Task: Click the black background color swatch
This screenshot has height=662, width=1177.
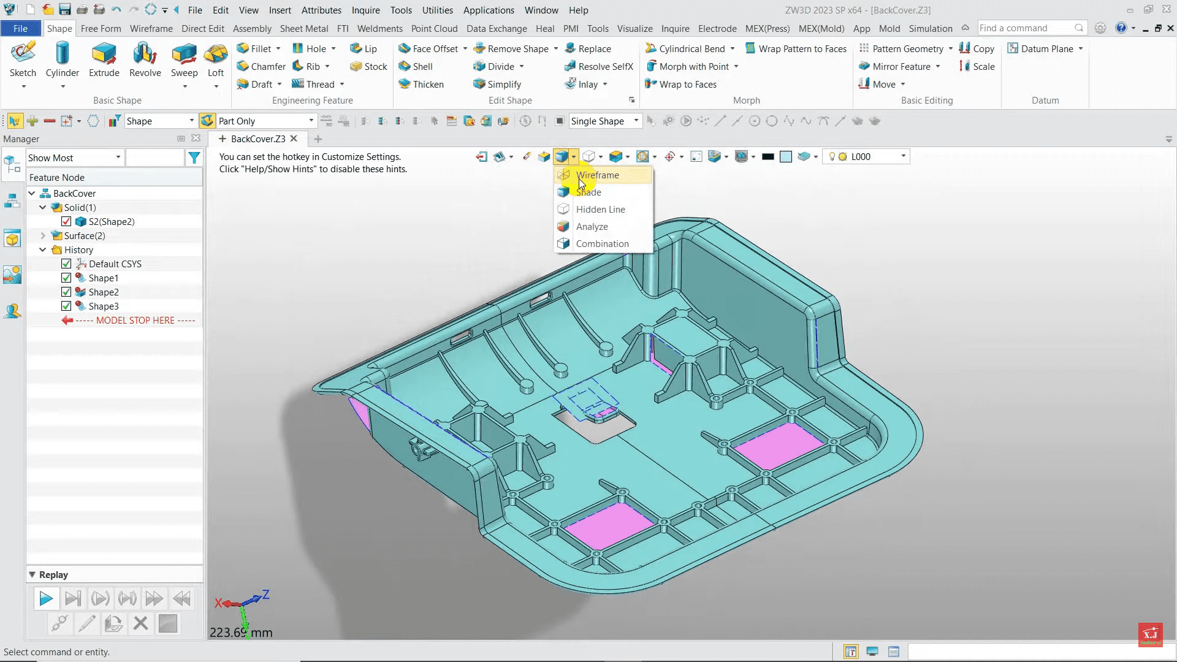Action: [x=768, y=157]
